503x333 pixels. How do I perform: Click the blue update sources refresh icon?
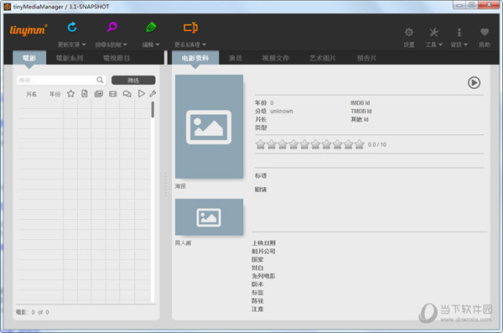pyautogui.click(x=72, y=28)
